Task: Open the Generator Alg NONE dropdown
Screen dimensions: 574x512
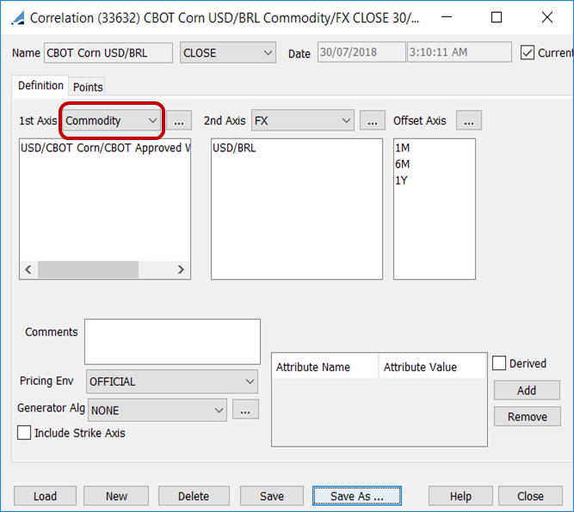Action: (157, 410)
